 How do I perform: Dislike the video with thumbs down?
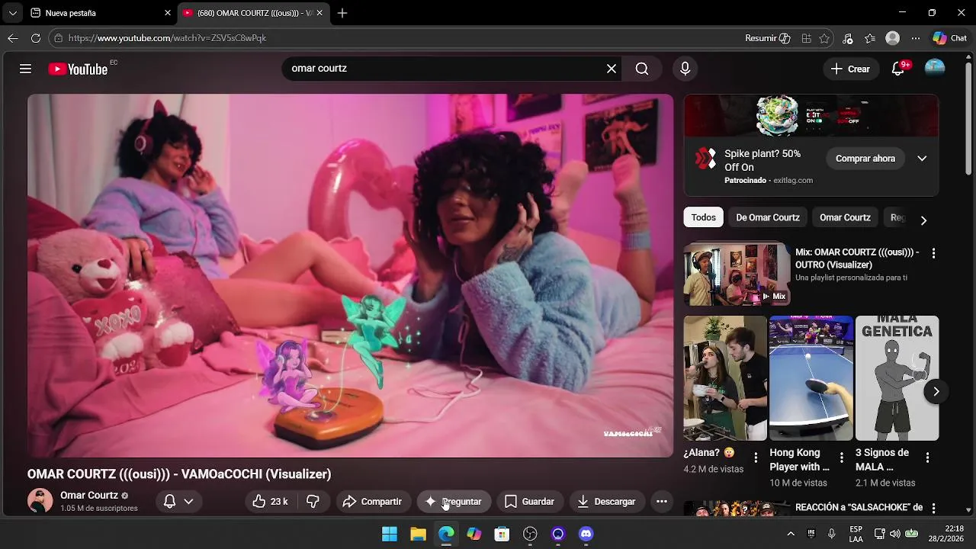(x=313, y=502)
